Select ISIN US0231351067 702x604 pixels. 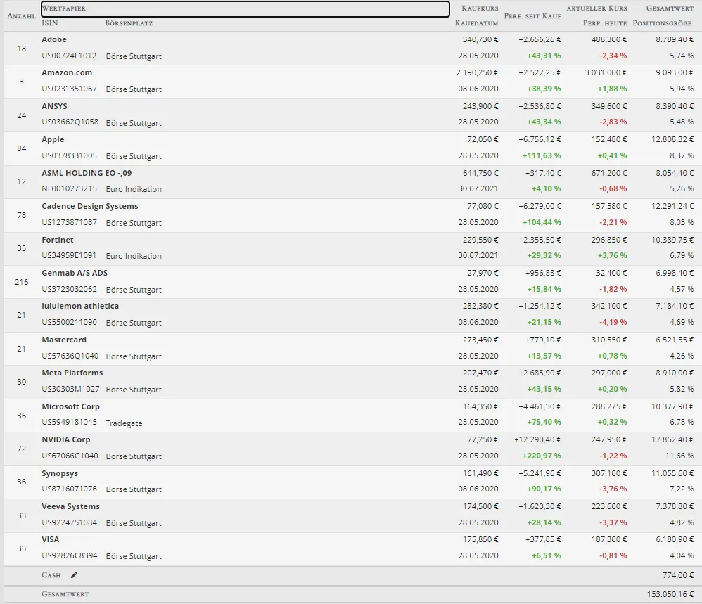(x=69, y=89)
